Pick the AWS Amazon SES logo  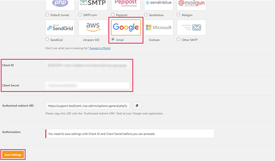point(93,27)
